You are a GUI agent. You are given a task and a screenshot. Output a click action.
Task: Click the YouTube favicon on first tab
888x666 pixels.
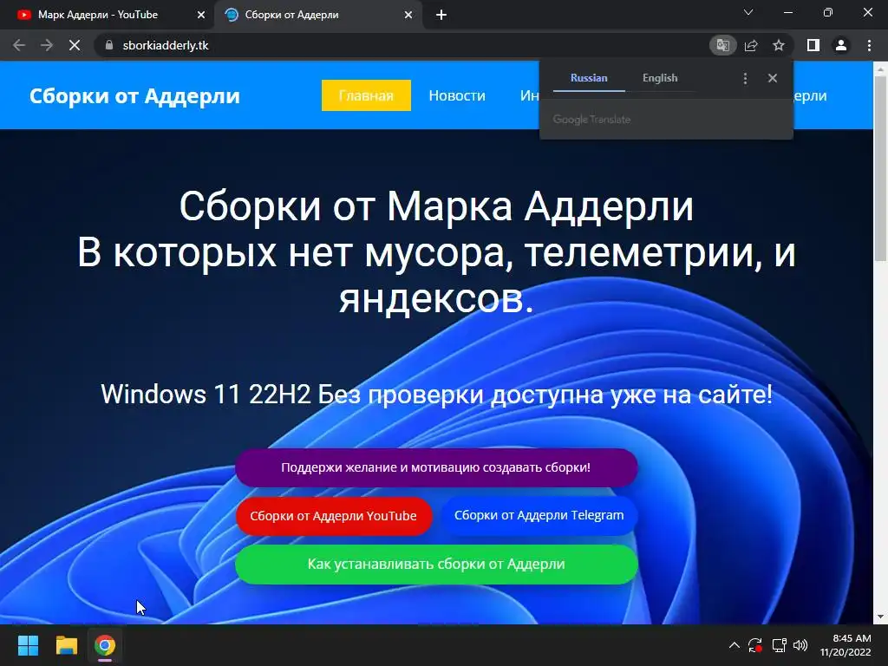23,16
